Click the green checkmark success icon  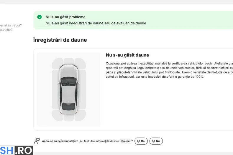40,17
